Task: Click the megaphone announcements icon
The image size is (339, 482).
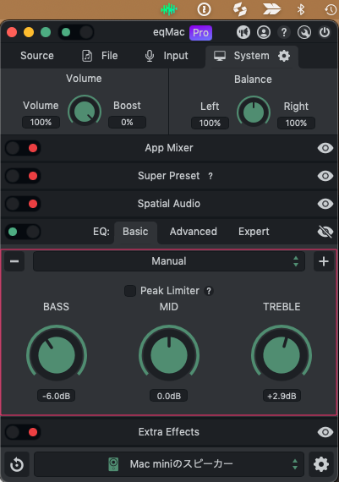Action: pyautogui.click(x=243, y=32)
